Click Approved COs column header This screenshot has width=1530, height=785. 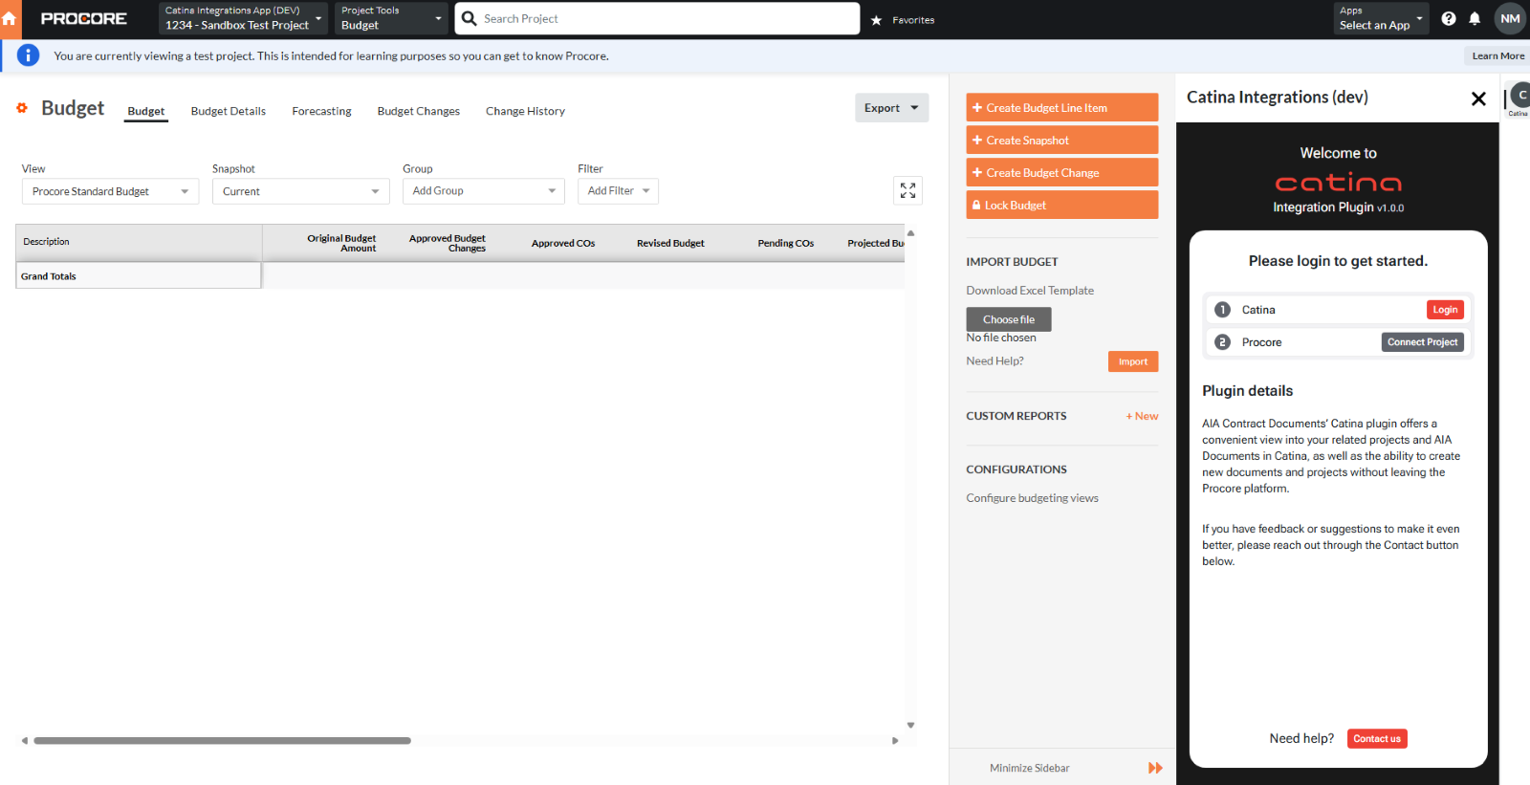(x=563, y=244)
